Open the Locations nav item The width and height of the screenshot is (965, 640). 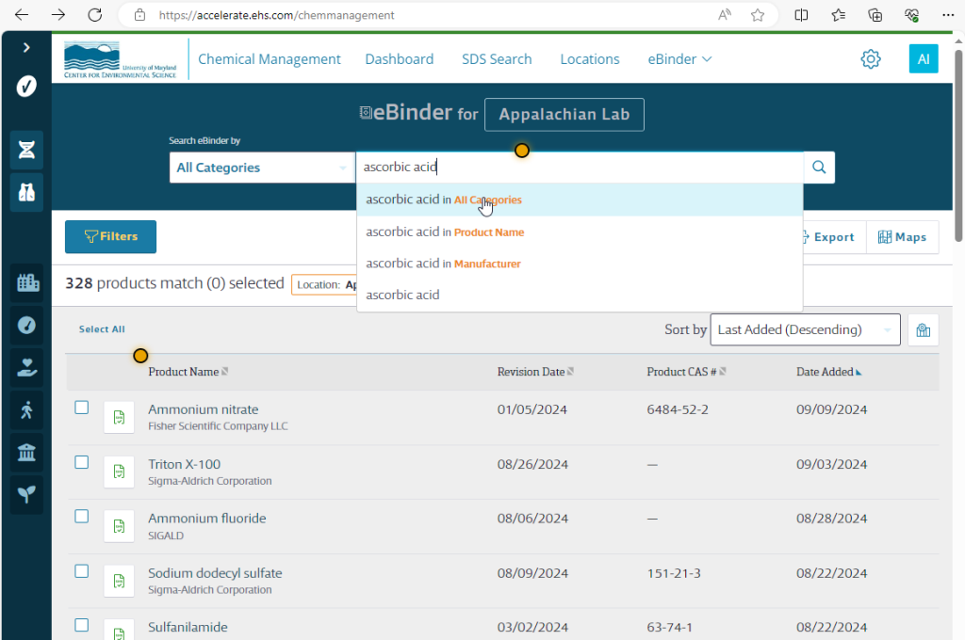point(590,59)
